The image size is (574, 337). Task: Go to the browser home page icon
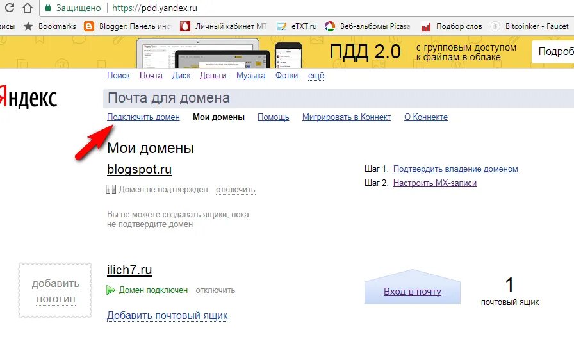28,8
